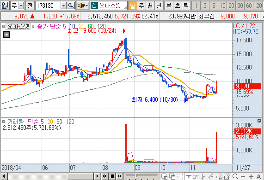Select the 30 interval button
This screenshot has width=264, height=180.
240,6
